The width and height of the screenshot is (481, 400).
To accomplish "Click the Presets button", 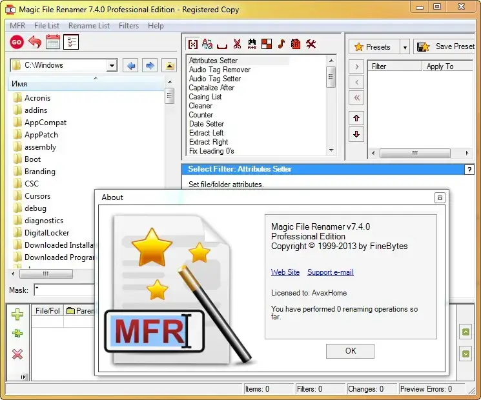I will 374,47.
